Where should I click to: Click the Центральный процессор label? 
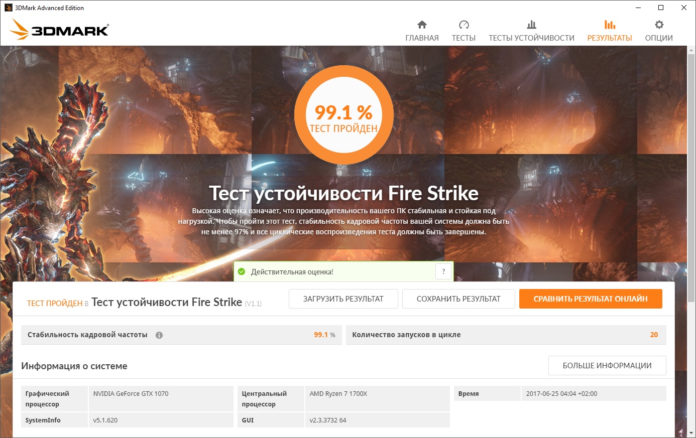tap(264, 399)
